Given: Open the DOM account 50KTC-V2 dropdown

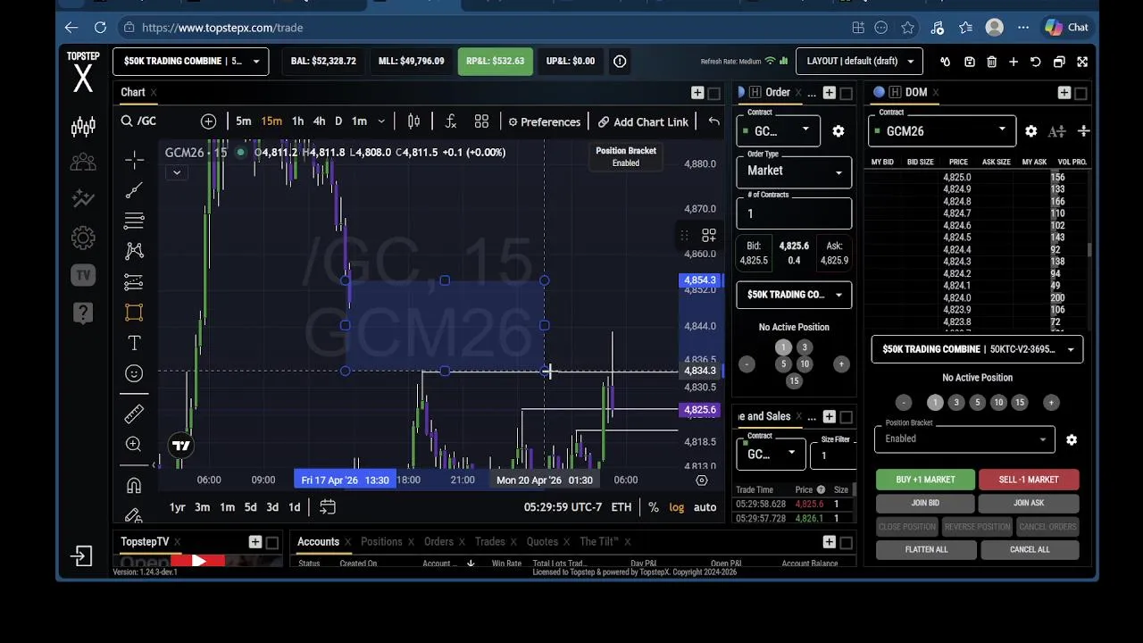Looking at the screenshot, I should coord(977,349).
